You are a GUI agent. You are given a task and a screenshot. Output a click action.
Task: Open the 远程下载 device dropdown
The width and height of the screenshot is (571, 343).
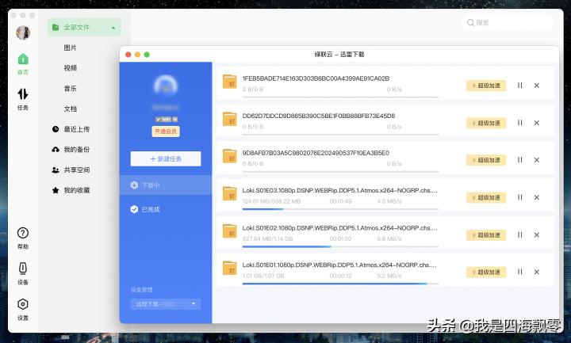point(166,303)
